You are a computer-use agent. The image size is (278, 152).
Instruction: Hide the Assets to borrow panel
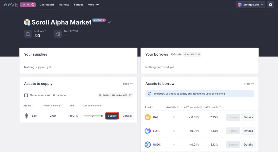point(249,84)
